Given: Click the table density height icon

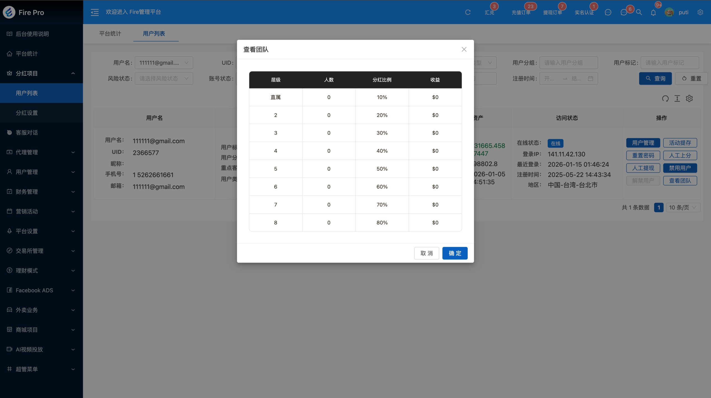Looking at the screenshot, I should tap(677, 98).
